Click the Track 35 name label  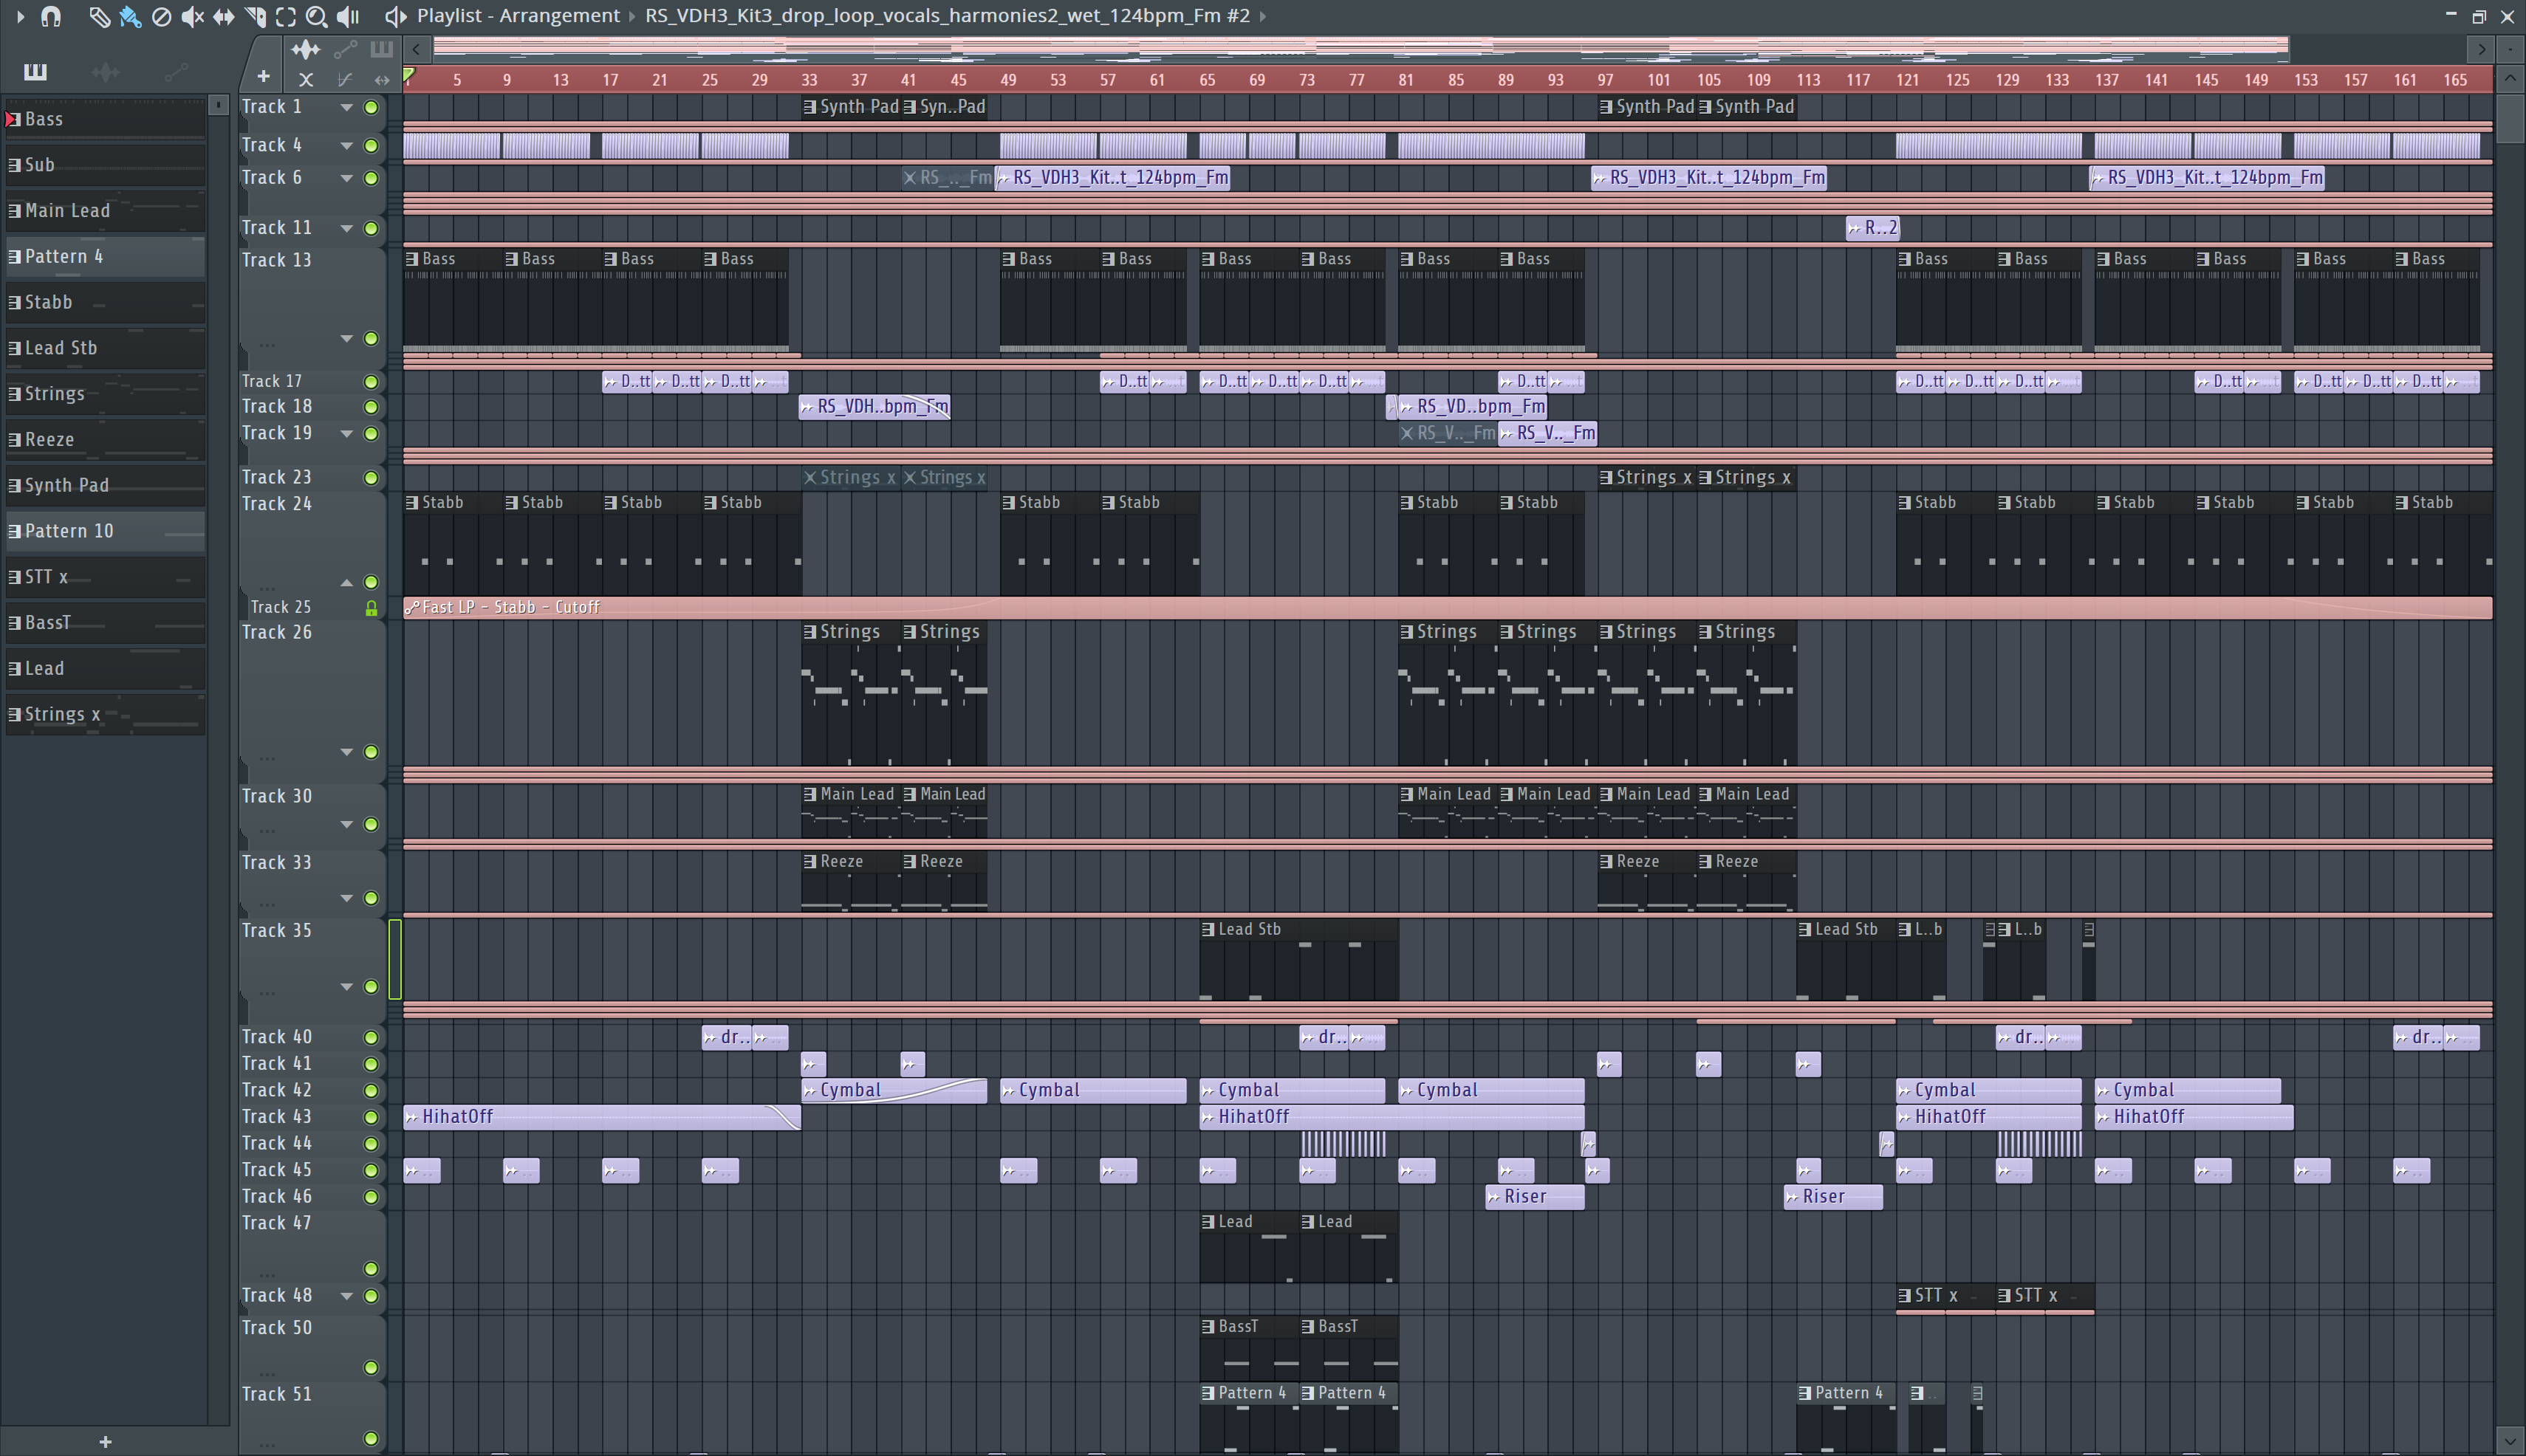pos(276,930)
